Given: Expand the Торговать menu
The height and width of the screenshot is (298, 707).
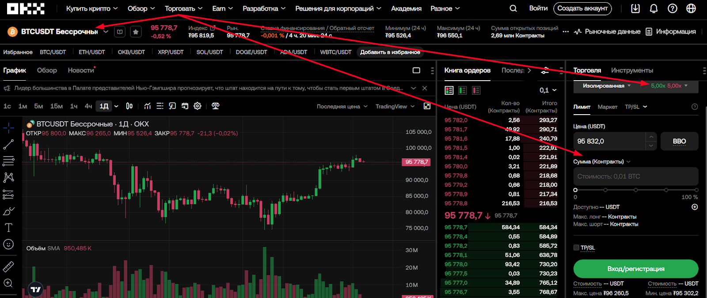Looking at the screenshot, I should coord(183,8).
